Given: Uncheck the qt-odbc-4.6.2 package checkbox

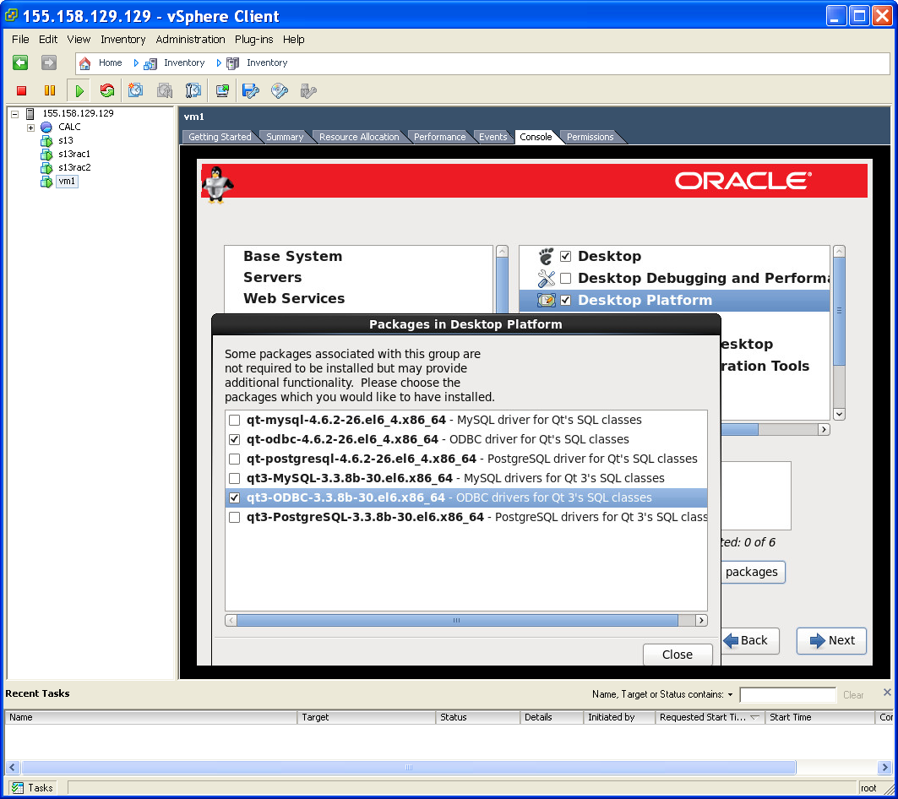Looking at the screenshot, I should point(234,439).
